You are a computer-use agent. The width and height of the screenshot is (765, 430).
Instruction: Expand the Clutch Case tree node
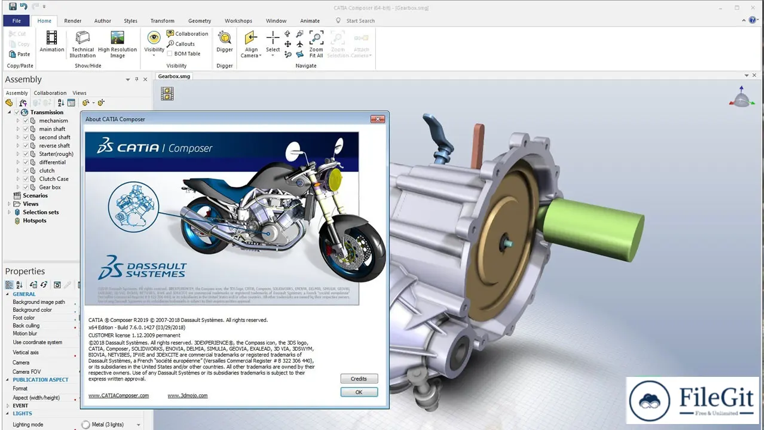(18, 179)
